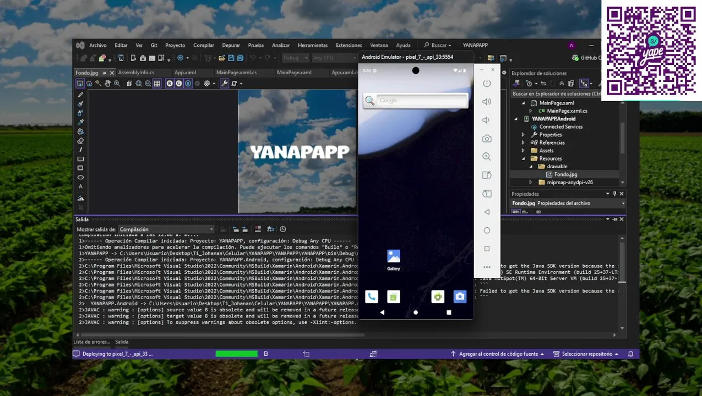This screenshot has height=396, width=702.
Task: Pick the Eyedropper color selection tool
Action: [80, 122]
